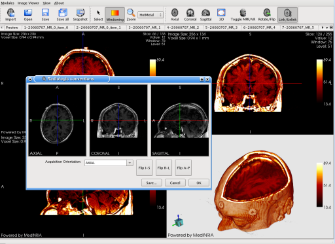Close current tab with tab-bar icon
The width and height of the screenshot is (335, 244).
point(331,27)
